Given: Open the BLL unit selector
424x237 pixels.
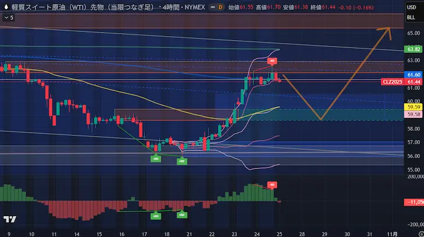Looking at the screenshot, I should coord(411,18).
